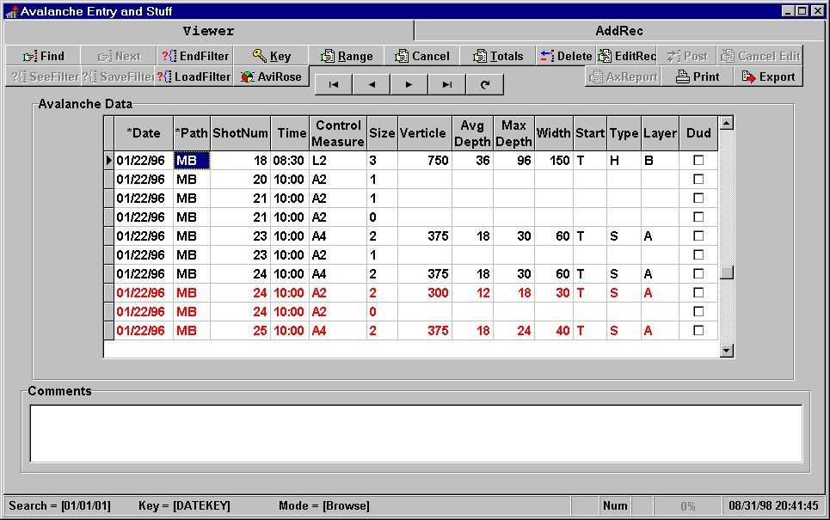Image resolution: width=830 pixels, height=520 pixels.
Task: Delete the current record
Action: (x=566, y=56)
